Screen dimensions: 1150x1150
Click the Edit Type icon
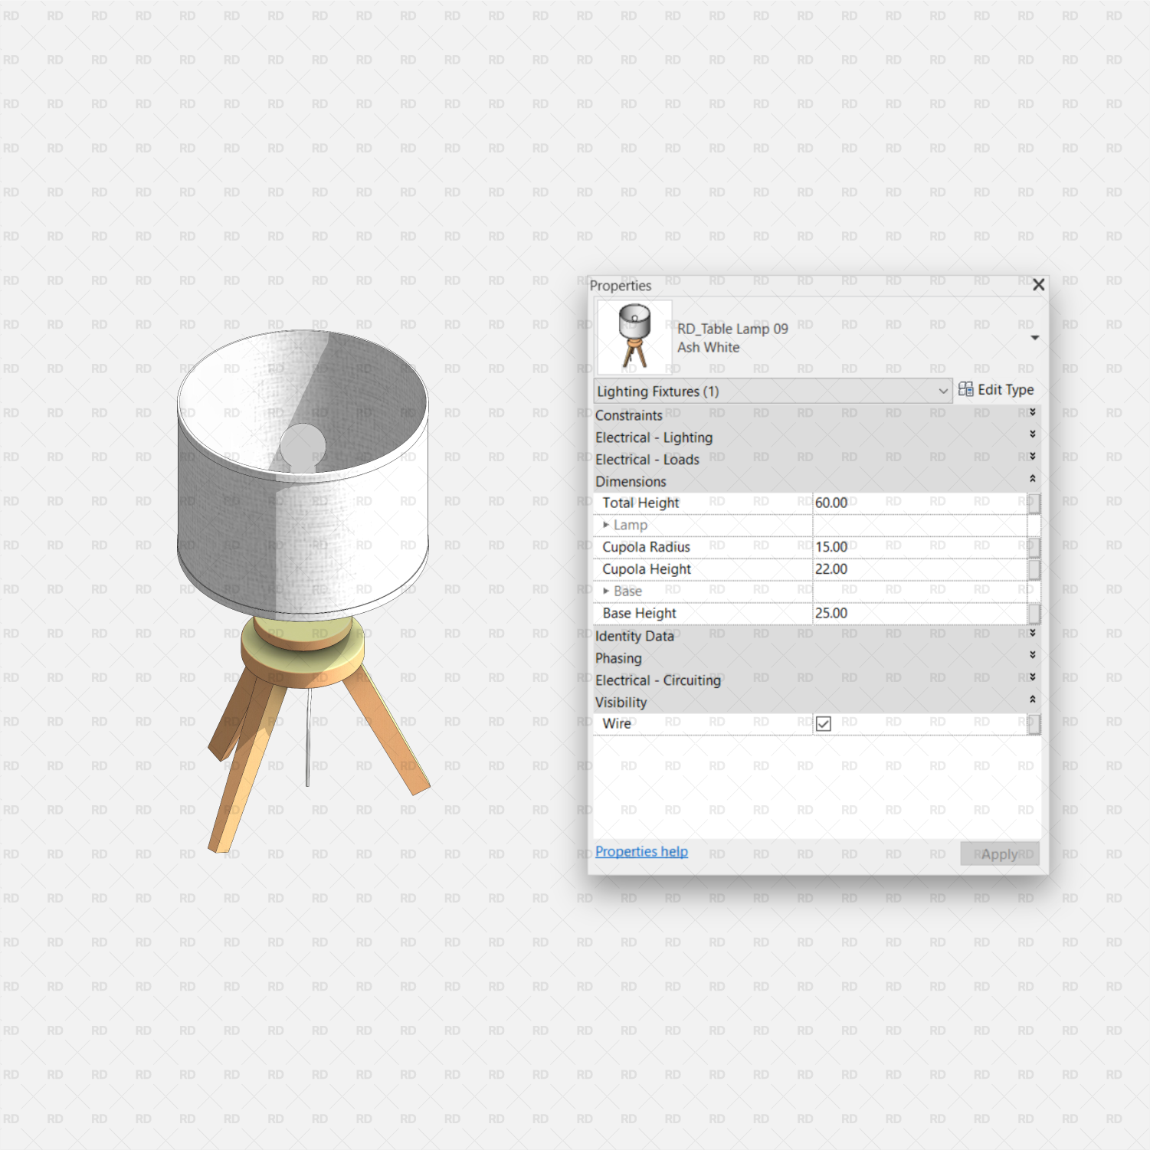pyautogui.click(x=966, y=389)
